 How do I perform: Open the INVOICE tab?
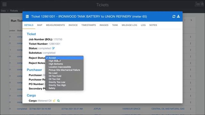tap(73, 25)
